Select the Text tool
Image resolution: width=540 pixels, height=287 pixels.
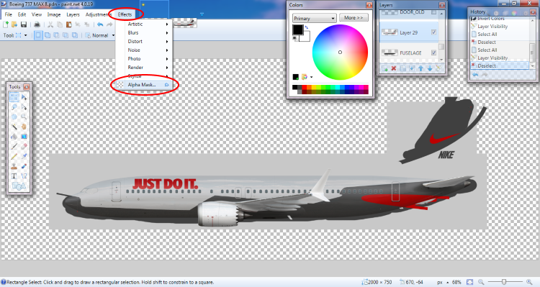14,176
